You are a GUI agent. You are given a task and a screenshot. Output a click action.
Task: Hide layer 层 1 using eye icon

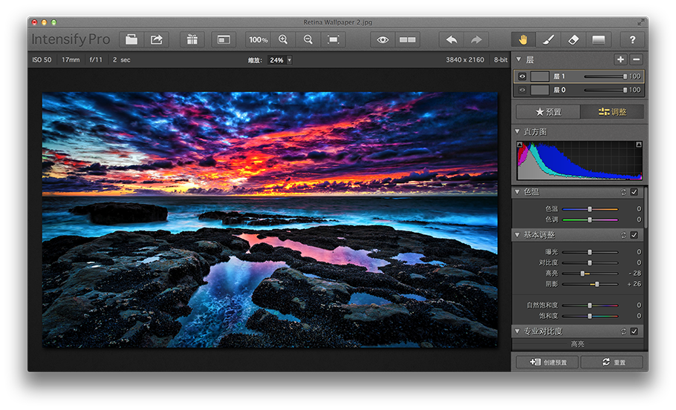(x=522, y=76)
